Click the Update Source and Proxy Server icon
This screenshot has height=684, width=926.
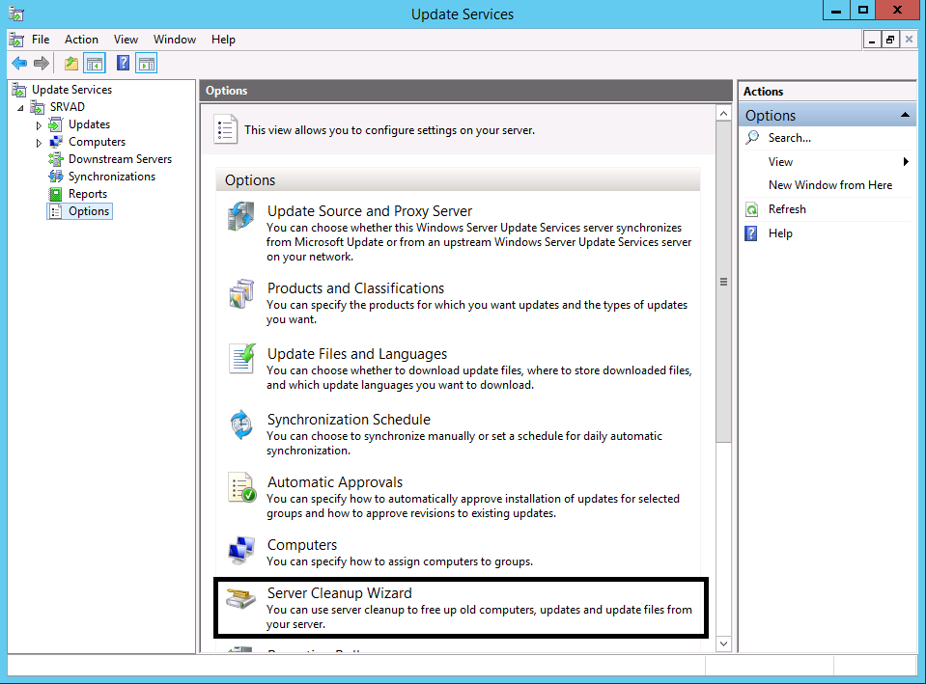[241, 216]
